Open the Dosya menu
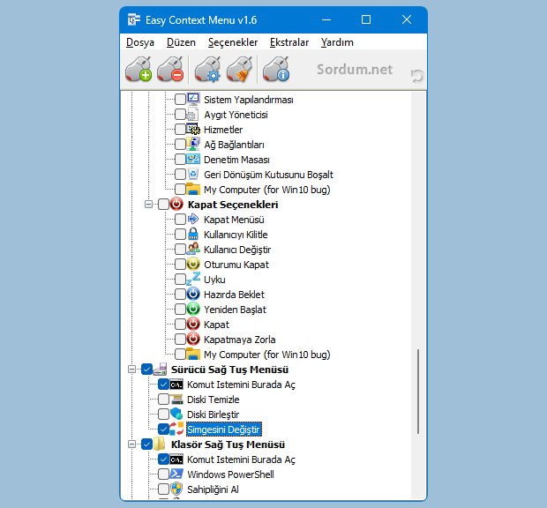Screen dimensions: 547x508 (140, 41)
